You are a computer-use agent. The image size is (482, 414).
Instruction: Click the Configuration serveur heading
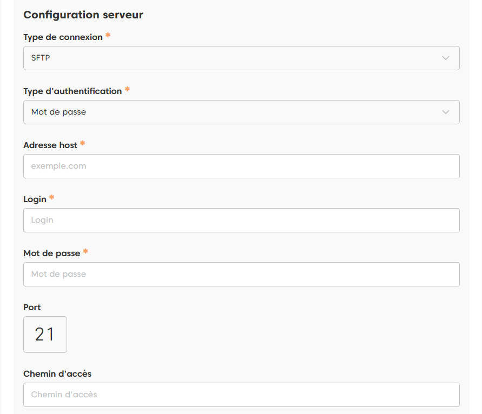click(83, 15)
